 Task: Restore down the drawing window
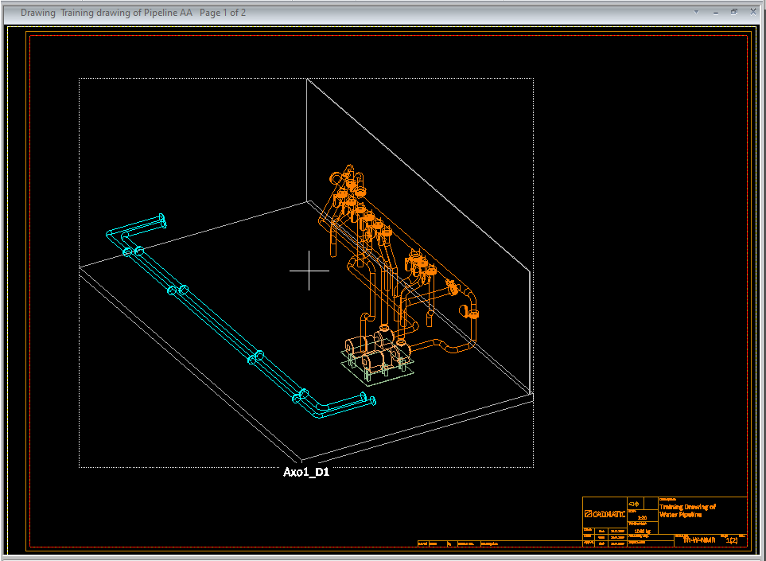734,12
